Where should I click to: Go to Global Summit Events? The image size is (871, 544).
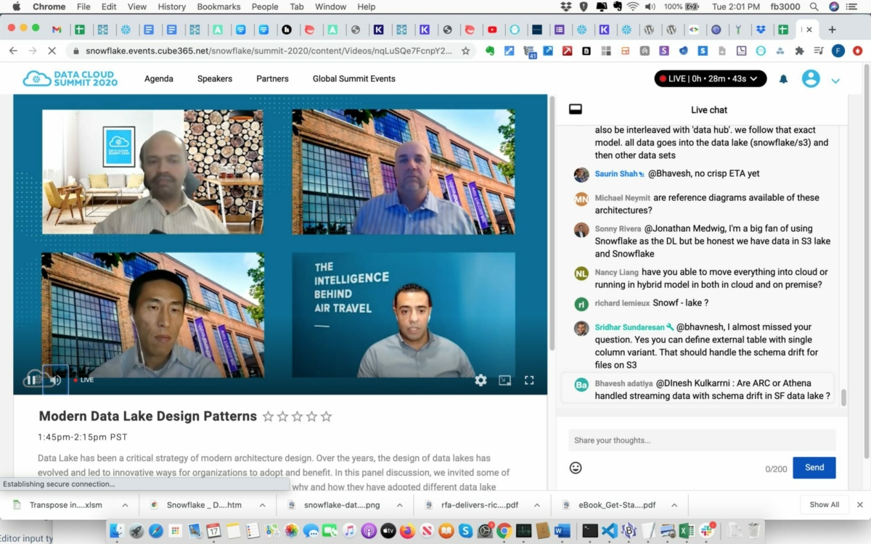coord(353,78)
